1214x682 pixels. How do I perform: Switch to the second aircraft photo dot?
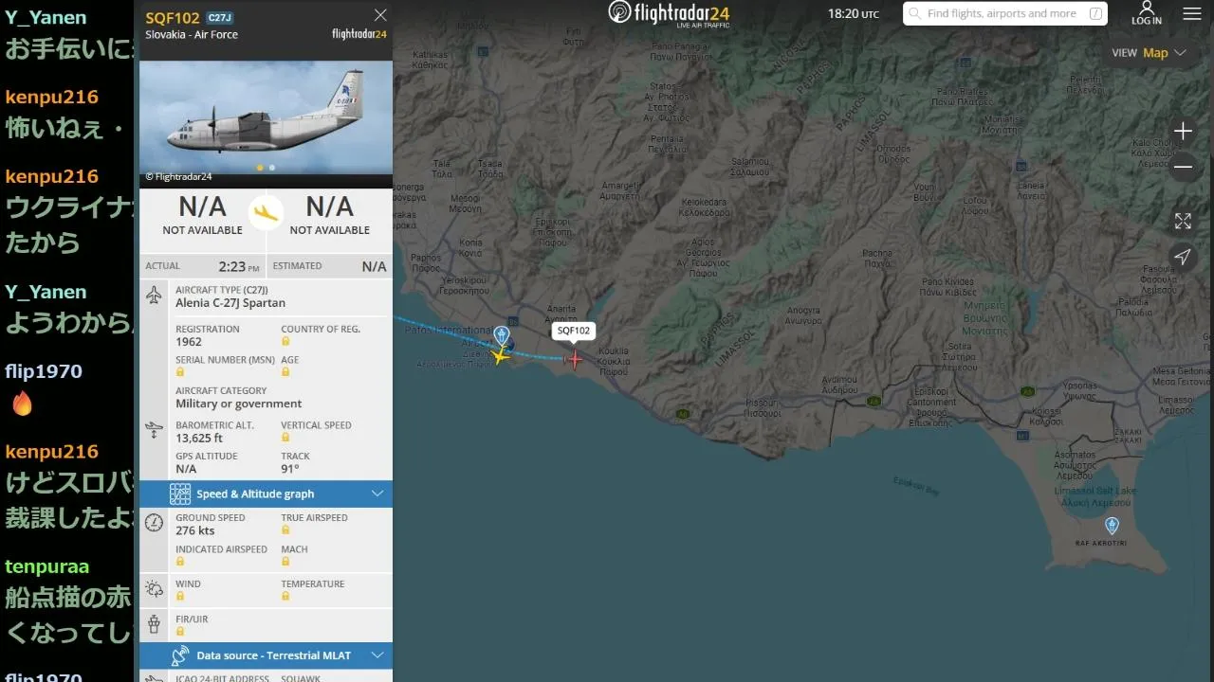coord(272,168)
